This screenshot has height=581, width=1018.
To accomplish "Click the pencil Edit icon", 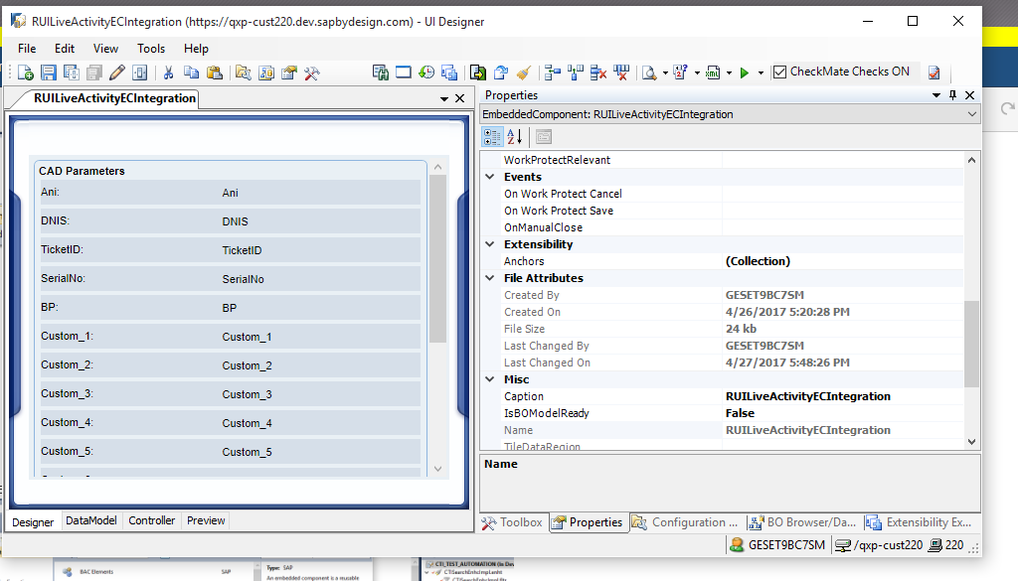I will (x=117, y=73).
